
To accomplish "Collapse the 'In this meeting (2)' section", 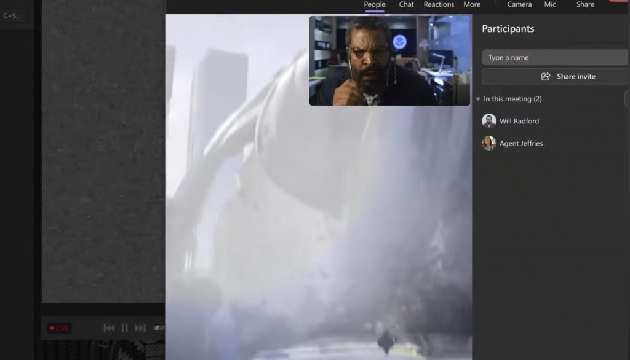I will (x=478, y=99).
